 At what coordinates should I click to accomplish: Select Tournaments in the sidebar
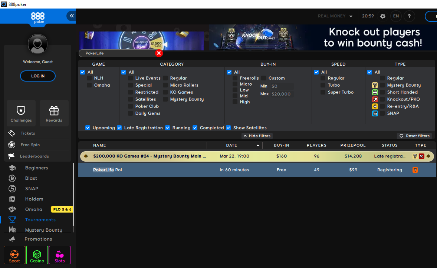coord(40,220)
